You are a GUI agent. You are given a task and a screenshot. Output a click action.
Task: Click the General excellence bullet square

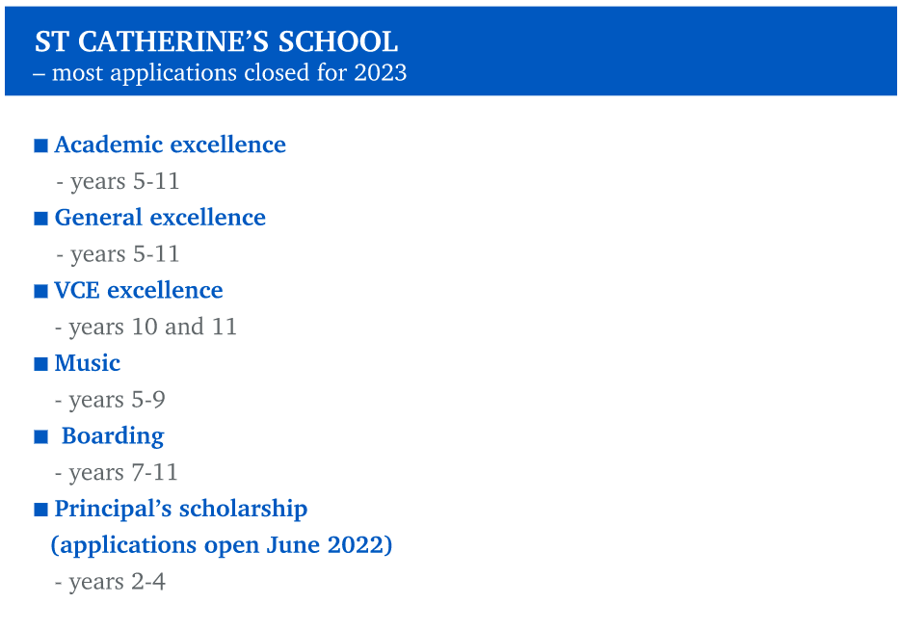point(40,219)
